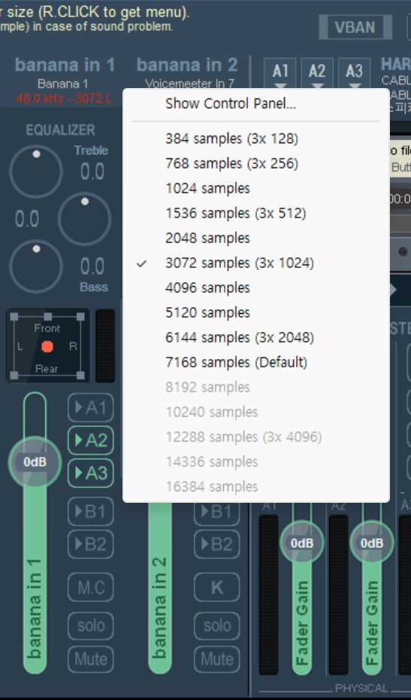The width and height of the screenshot is (411, 700).
Task: Click banana in 1 fader 0dB knob
Action: (x=35, y=462)
